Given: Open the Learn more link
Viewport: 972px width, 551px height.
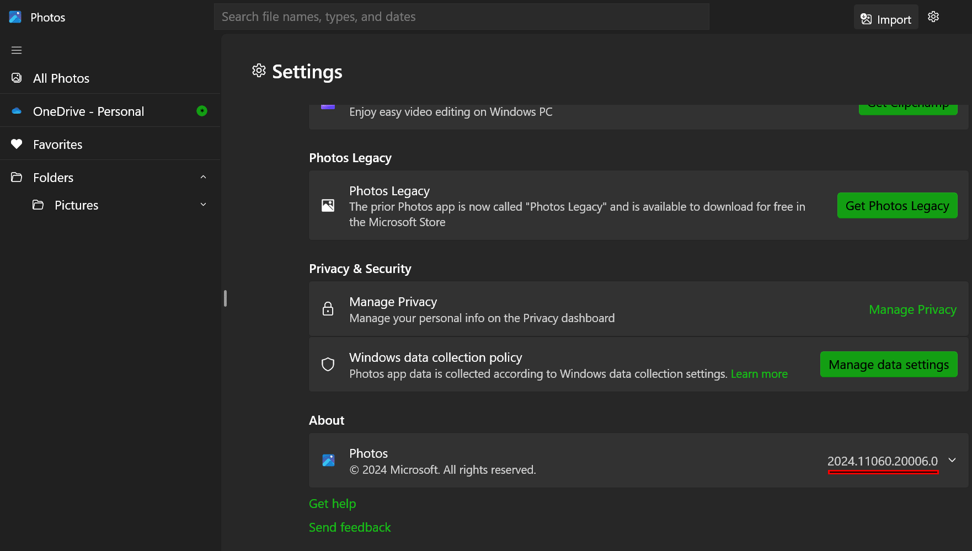Looking at the screenshot, I should 759,374.
